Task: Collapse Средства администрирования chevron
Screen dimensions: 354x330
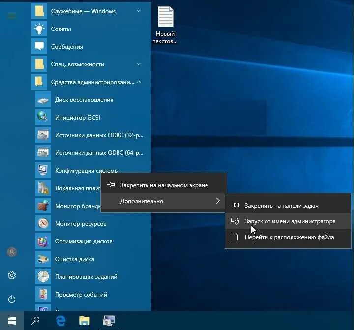Action: pos(139,82)
